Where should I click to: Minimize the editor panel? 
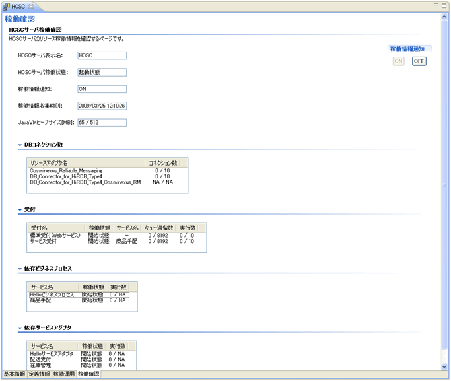click(x=435, y=5)
